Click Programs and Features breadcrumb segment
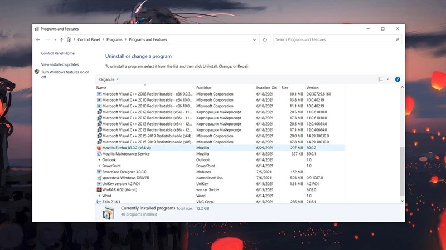The width and height of the screenshot is (446, 250). tap(148, 39)
